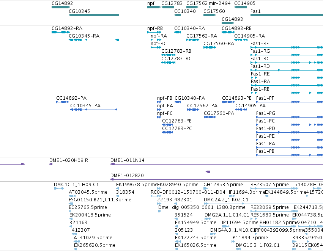
Task: Select the CG14892 gene bar
Action: (61, 7)
